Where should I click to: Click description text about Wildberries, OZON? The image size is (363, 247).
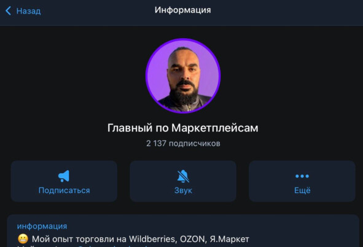click(141, 239)
